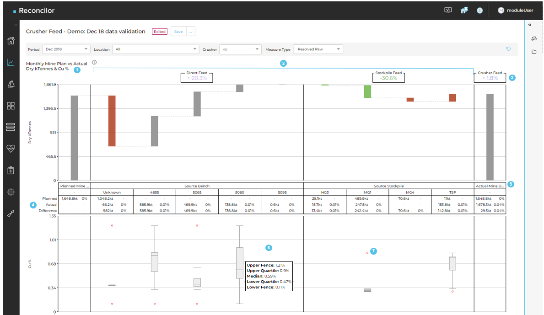Image resolution: width=544 pixels, height=315 pixels.
Task: Open the info circle beside the chart title
Action: 94,62
